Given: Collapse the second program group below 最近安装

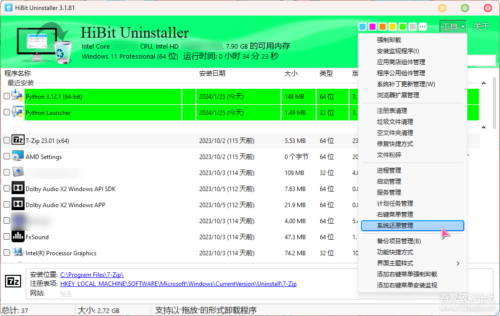Looking at the screenshot, I should coord(483,127).
